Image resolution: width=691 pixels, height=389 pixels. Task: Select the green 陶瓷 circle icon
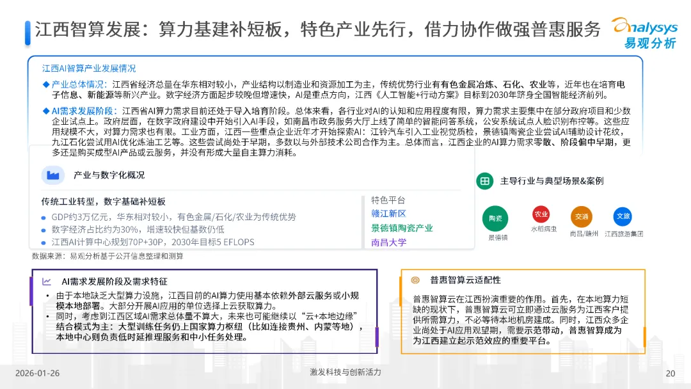tap(495, 218)
